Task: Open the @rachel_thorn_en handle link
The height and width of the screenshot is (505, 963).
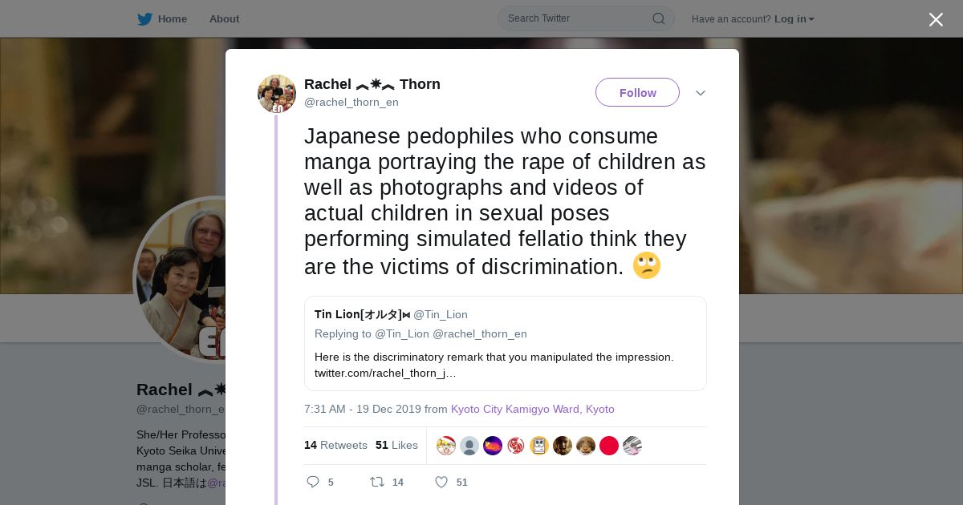Action: (351, 102)
